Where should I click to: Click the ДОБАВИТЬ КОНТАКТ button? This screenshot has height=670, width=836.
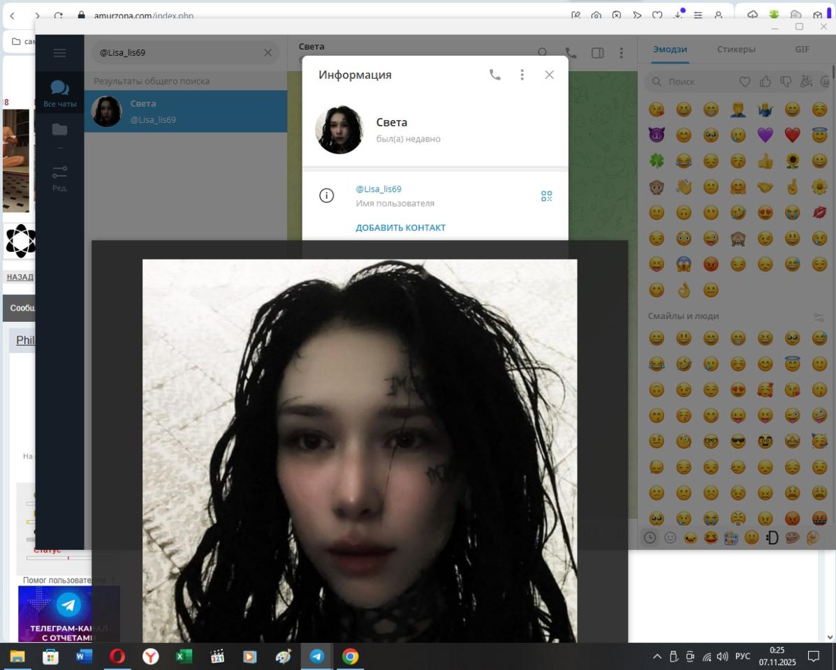pyautogui.click(x=400, y=228)
